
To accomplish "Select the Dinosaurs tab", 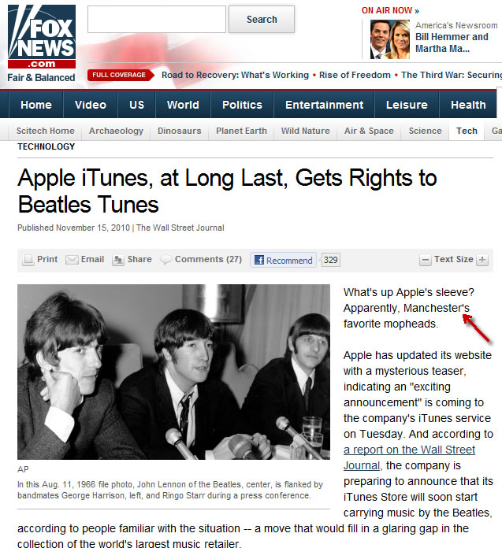I will click(x=180, y=131).
